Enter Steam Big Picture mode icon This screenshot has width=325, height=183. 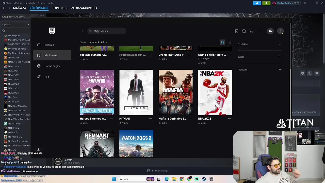[305, 3]
